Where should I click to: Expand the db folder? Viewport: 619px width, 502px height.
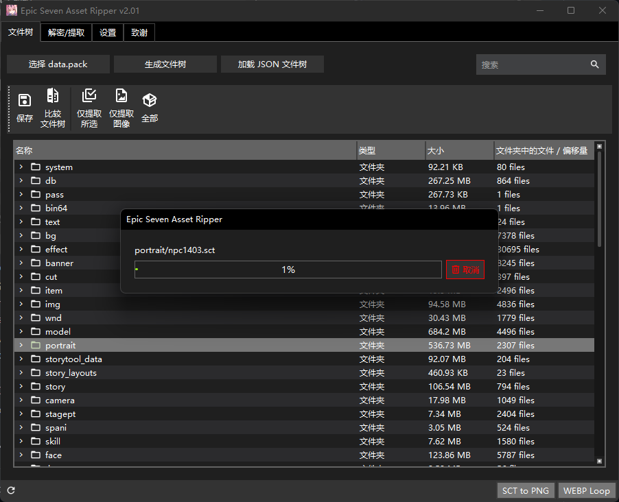coord(21,180)
